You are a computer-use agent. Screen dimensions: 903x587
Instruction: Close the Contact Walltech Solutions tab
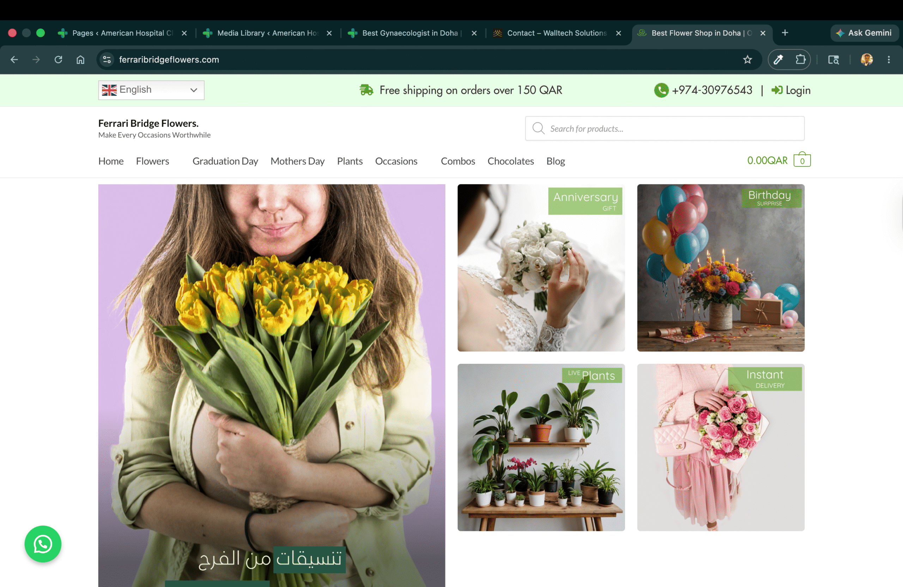618,33
